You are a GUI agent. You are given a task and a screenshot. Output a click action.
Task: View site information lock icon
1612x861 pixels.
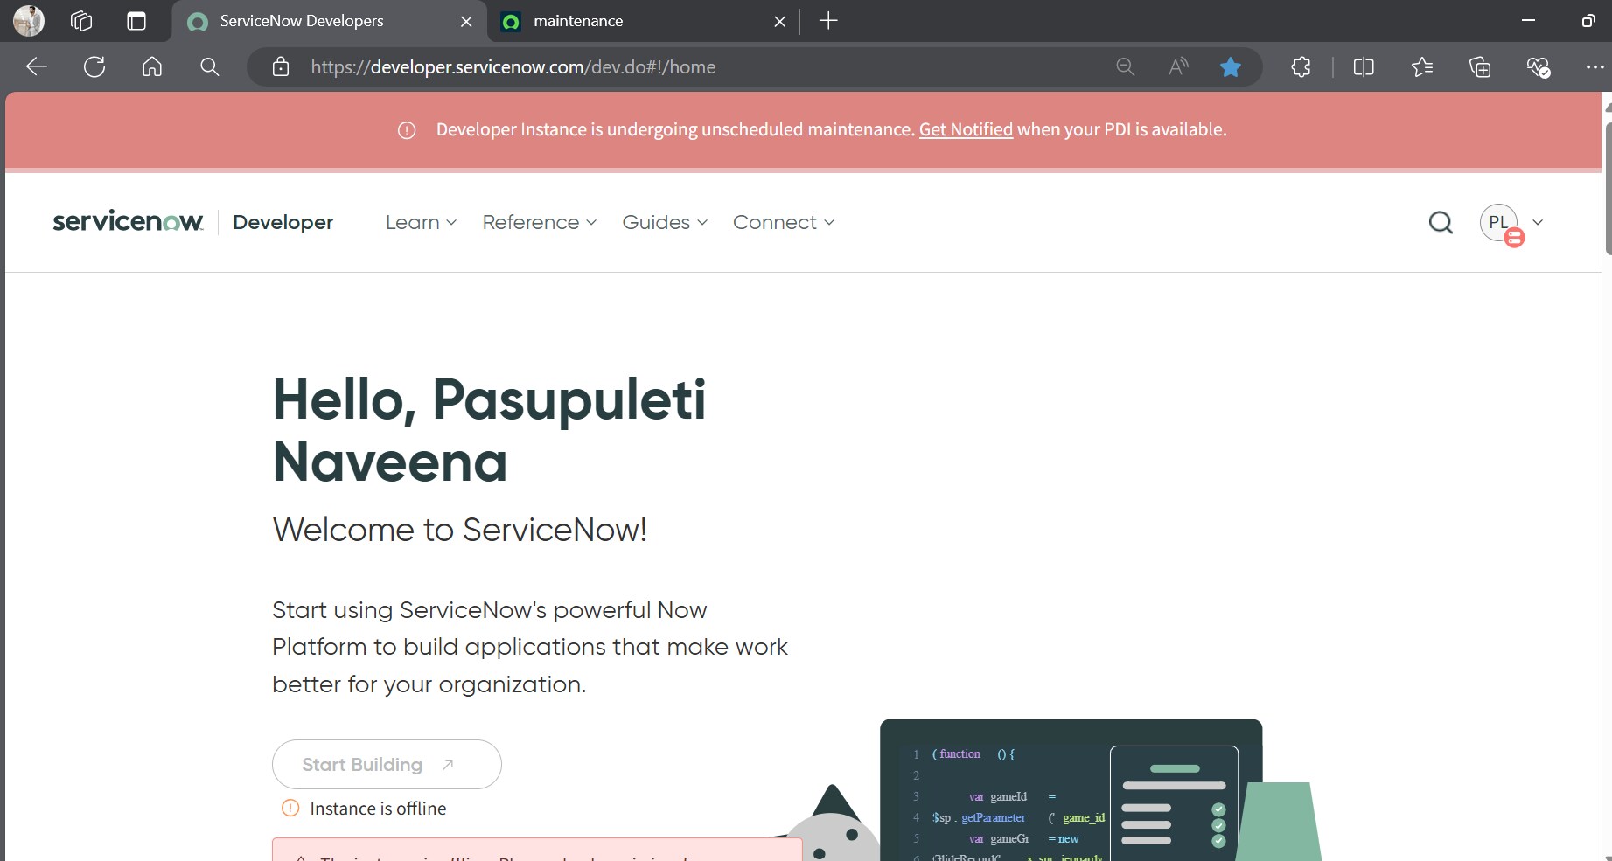pos(281,66)
